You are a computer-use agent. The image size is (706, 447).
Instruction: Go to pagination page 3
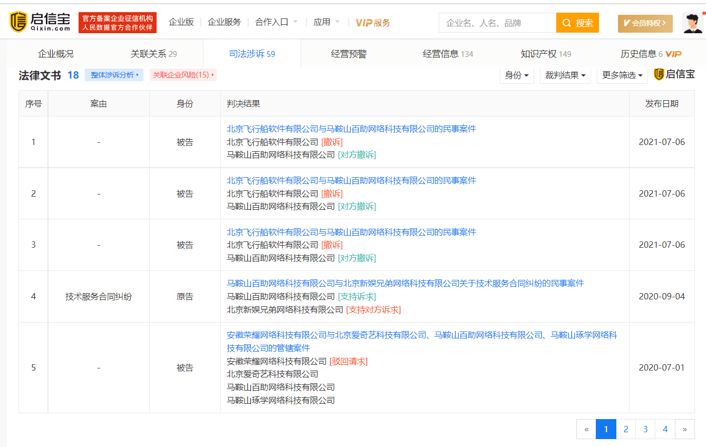(645, 429)
